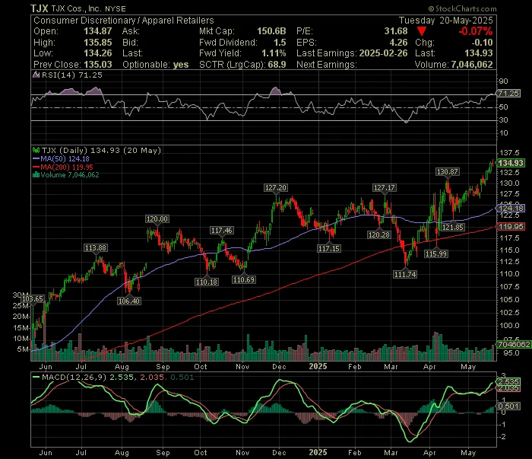
Task: Click the P/E value 31.68
Action: [396, 31]
